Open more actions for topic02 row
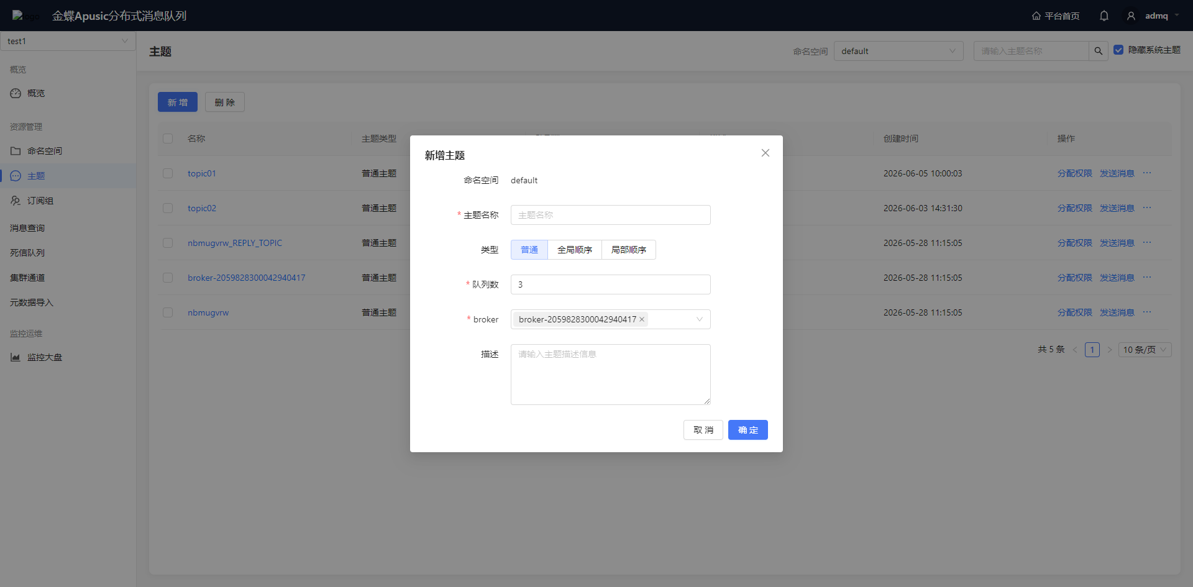The image size is (1193, 587). click(x=1147, y=208)
